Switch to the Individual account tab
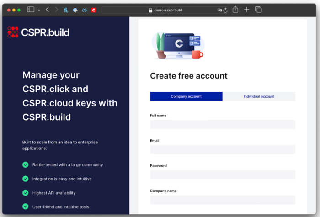Screen dimensions: 320x217 (x=259, y=96)
